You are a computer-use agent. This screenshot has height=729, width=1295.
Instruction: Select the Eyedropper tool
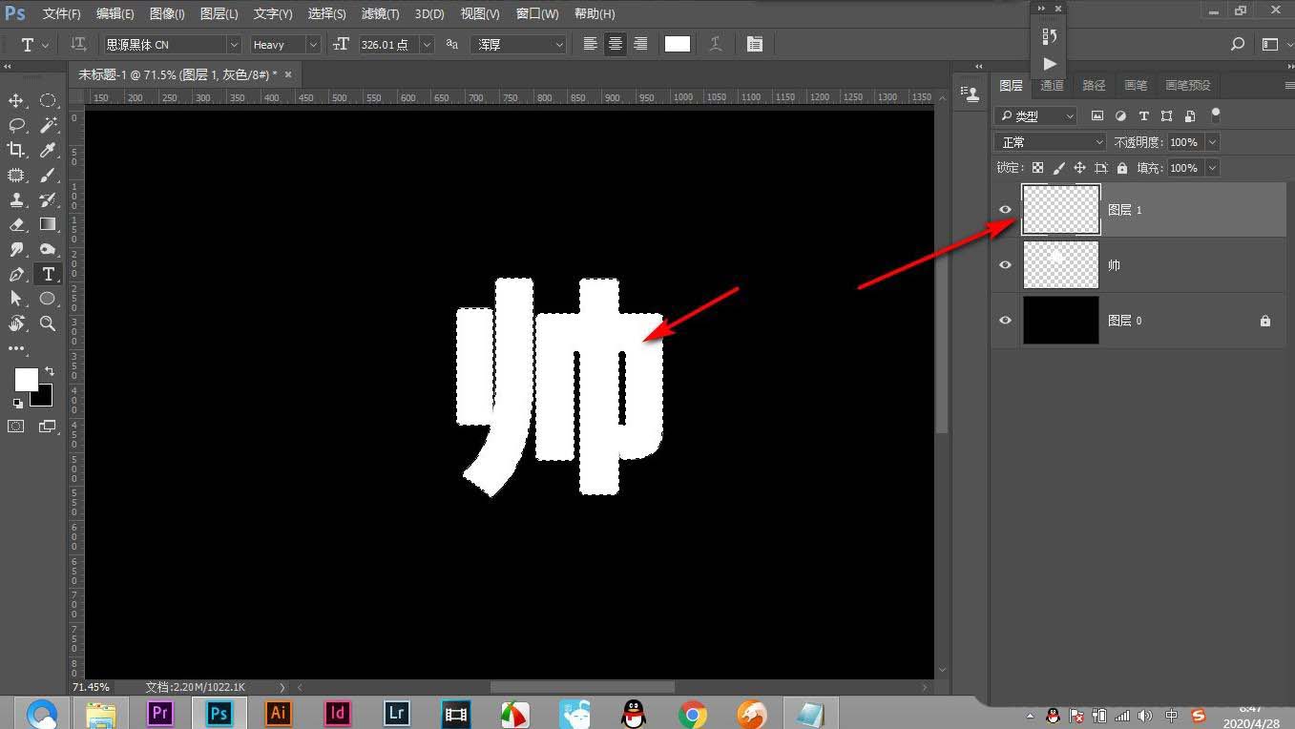click(48, 150)
